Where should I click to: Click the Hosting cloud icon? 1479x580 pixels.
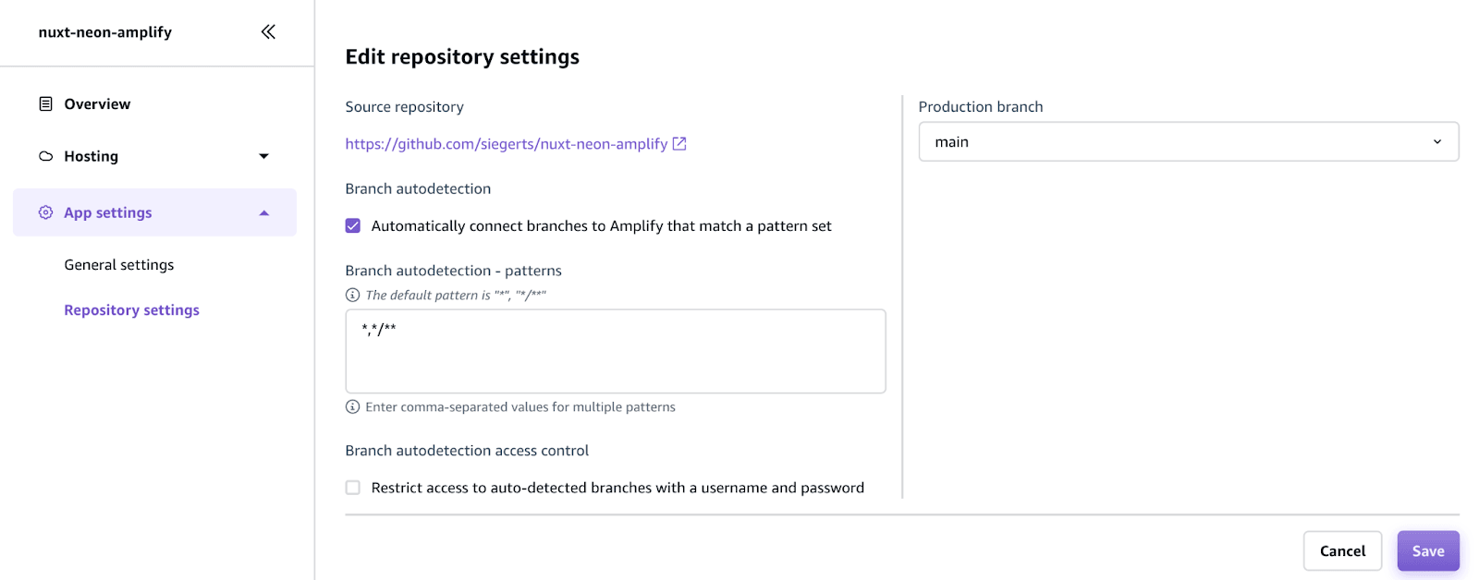tap(44, 156)
